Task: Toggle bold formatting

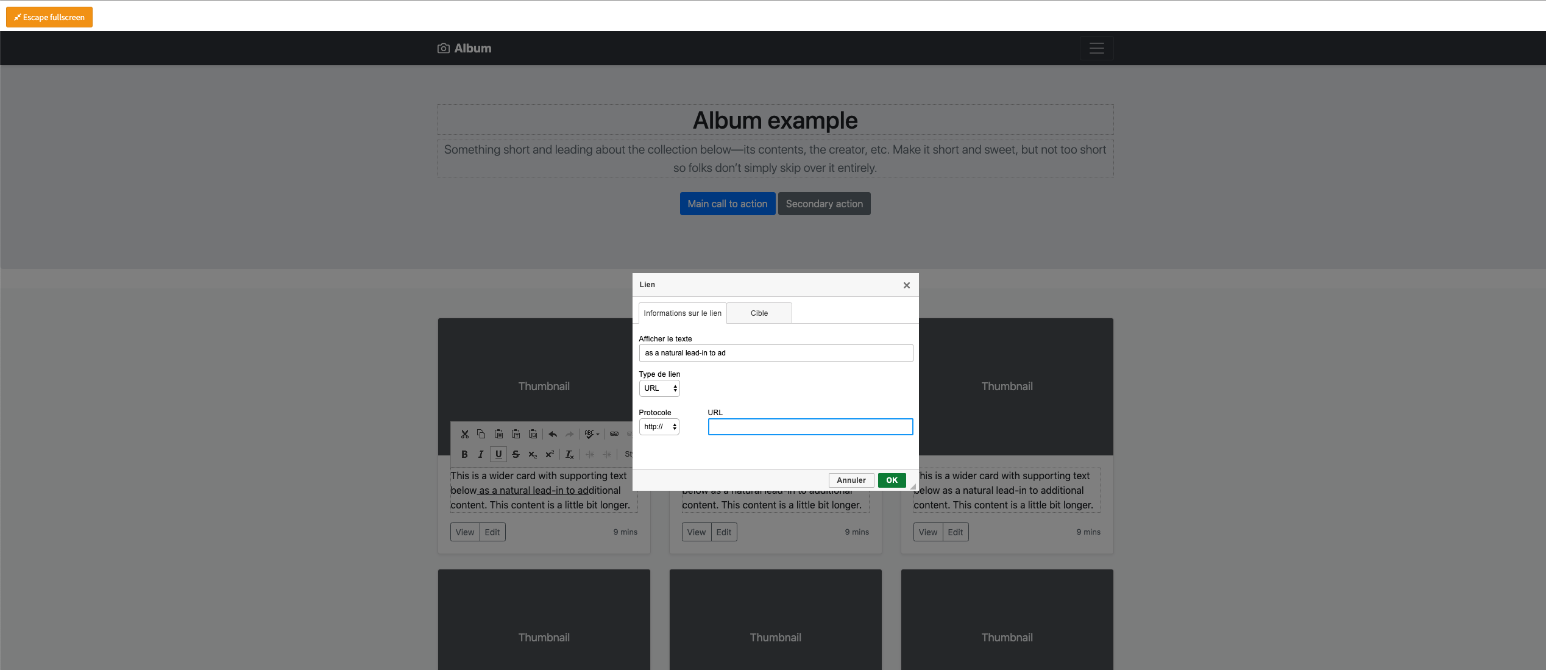Action: point(464,454)
